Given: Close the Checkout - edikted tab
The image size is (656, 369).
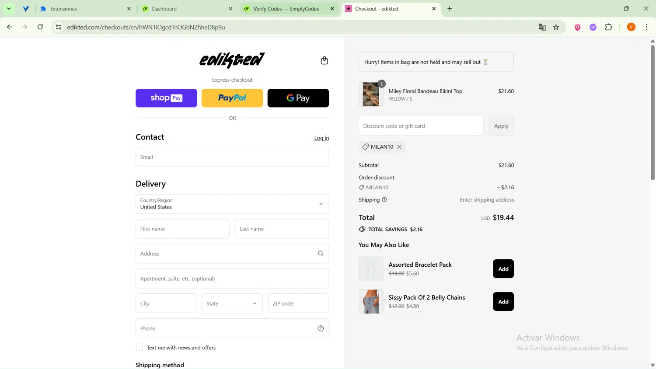Looking at the screenshot, I should point(434,9).
